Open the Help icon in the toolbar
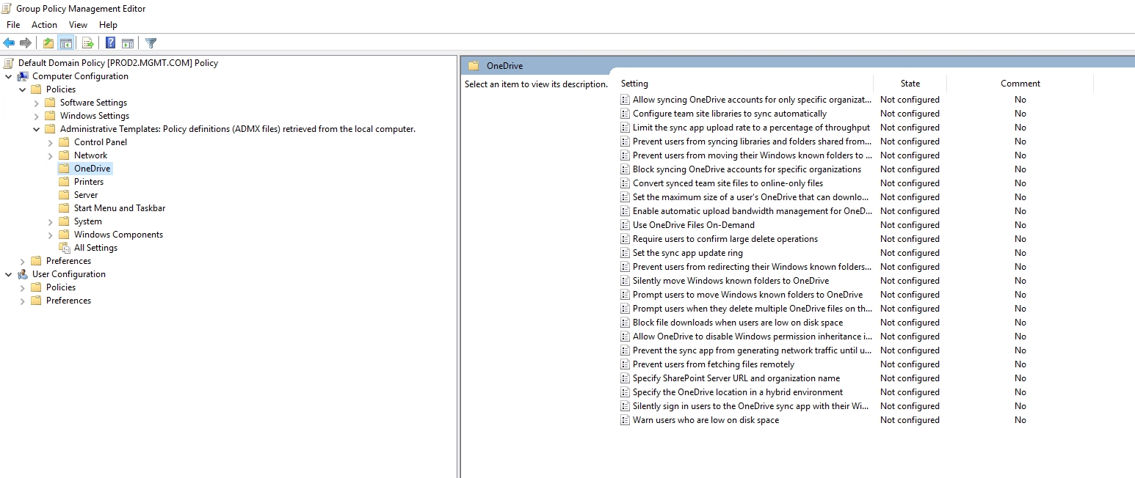This screenshot has width=1135, height=478. (109, 43)
